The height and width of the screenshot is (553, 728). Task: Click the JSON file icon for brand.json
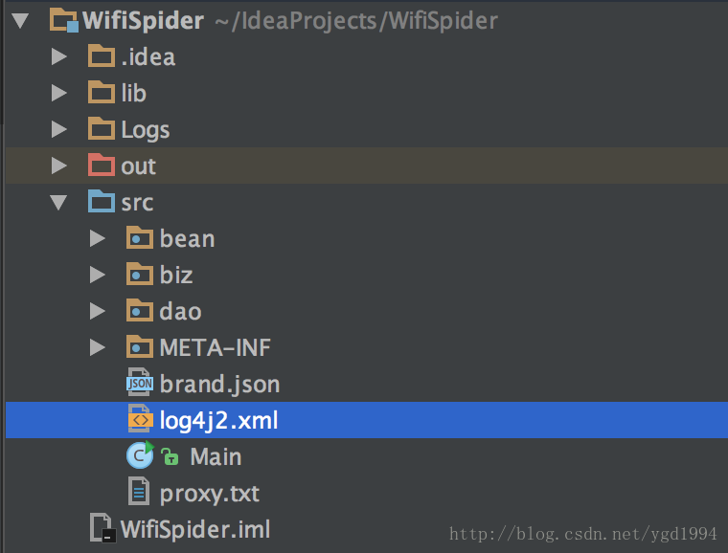pos(139,382)
